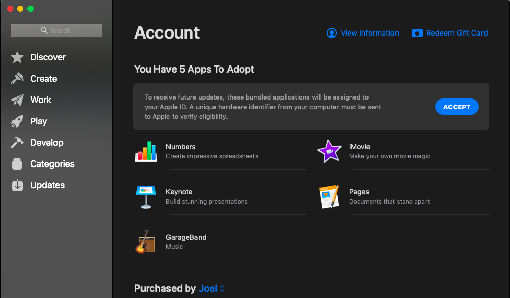Screen dimensions: 510x298
Task: Click the Pages document icon
Action: (x=329, y=196)
